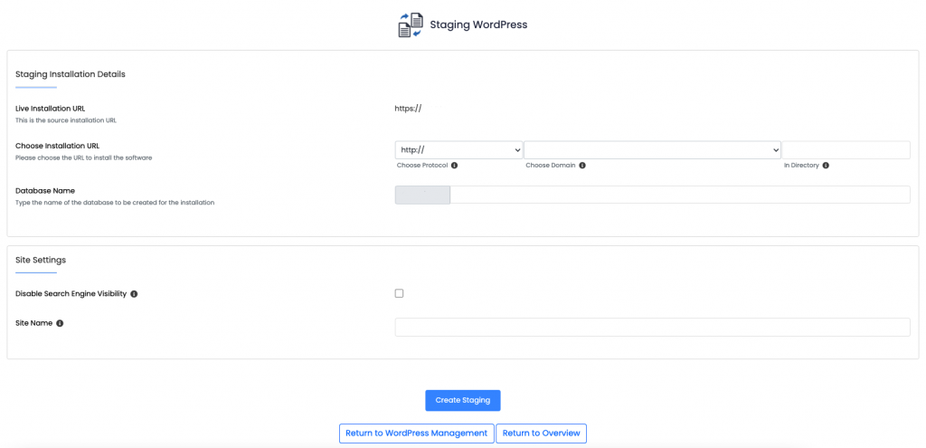Click 'This is the source installation URL' text
This screenshot has width=926, height=448.
(65, 120)
